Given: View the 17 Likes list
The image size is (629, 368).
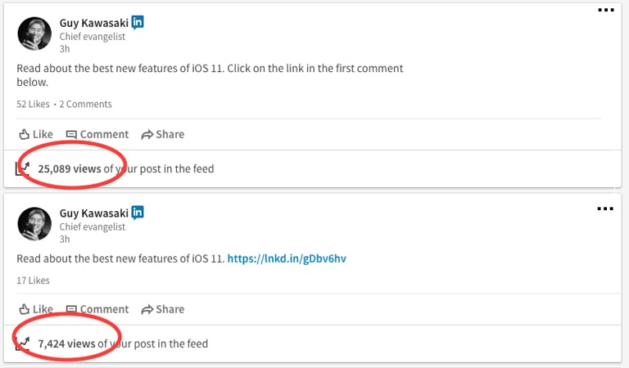Looking at the screenshot, I should [x=33, y=280].
